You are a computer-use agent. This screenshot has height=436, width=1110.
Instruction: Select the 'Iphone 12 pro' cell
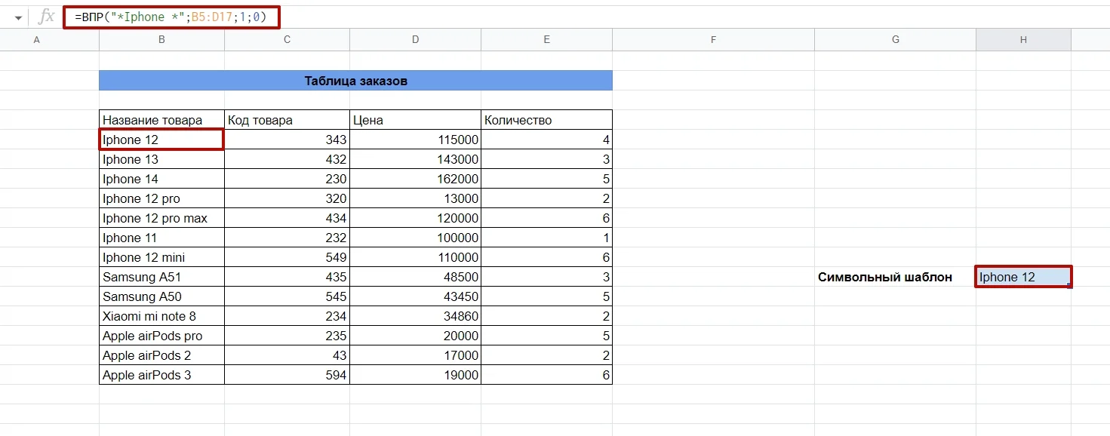coord(161,198)
